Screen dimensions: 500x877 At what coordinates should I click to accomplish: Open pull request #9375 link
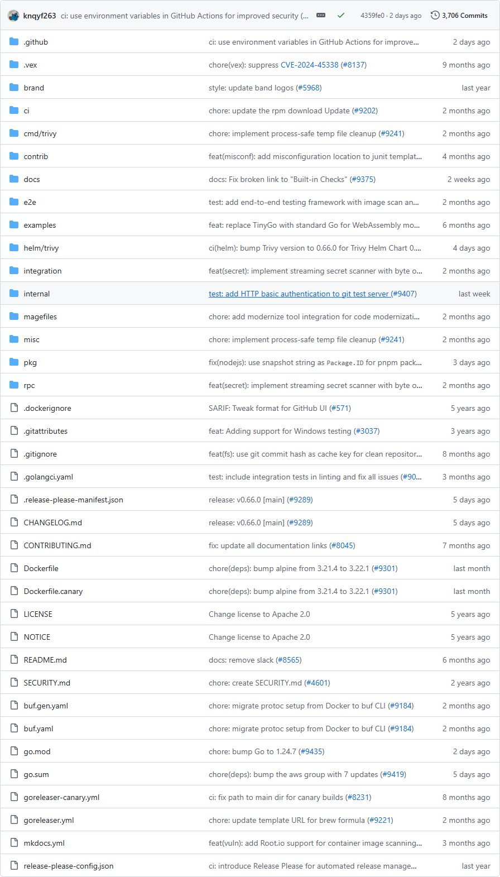[363, 179]
